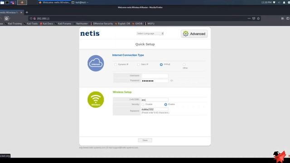Click the blue Internet cloud icon
The image size is (290, 163).
coord(96,63)
